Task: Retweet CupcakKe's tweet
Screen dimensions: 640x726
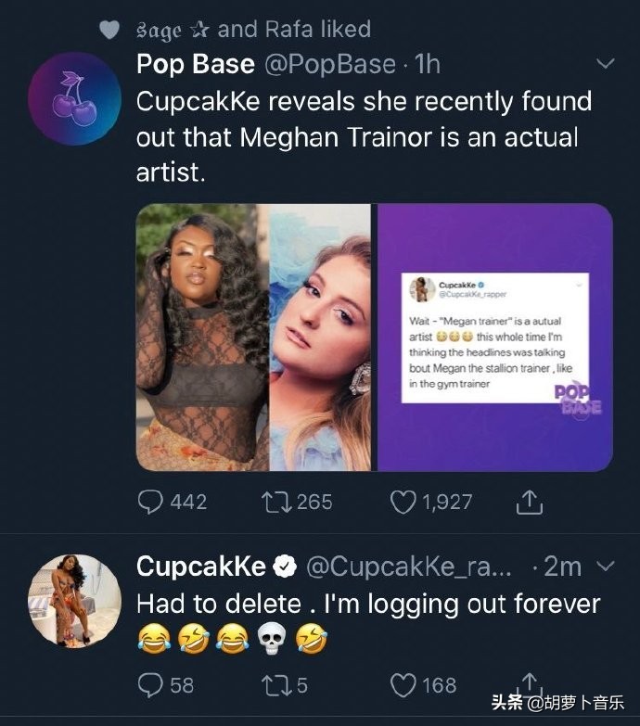Action: point(277,684)
